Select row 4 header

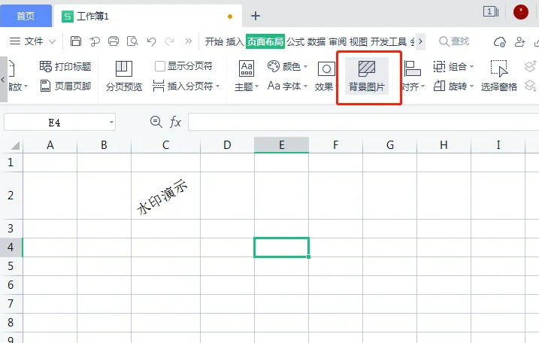(11, 247)
